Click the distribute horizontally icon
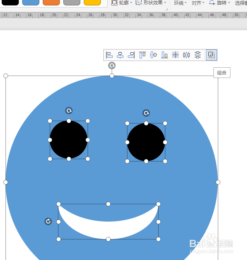Screen dimensions: 247x260 [x=187, y=55]
